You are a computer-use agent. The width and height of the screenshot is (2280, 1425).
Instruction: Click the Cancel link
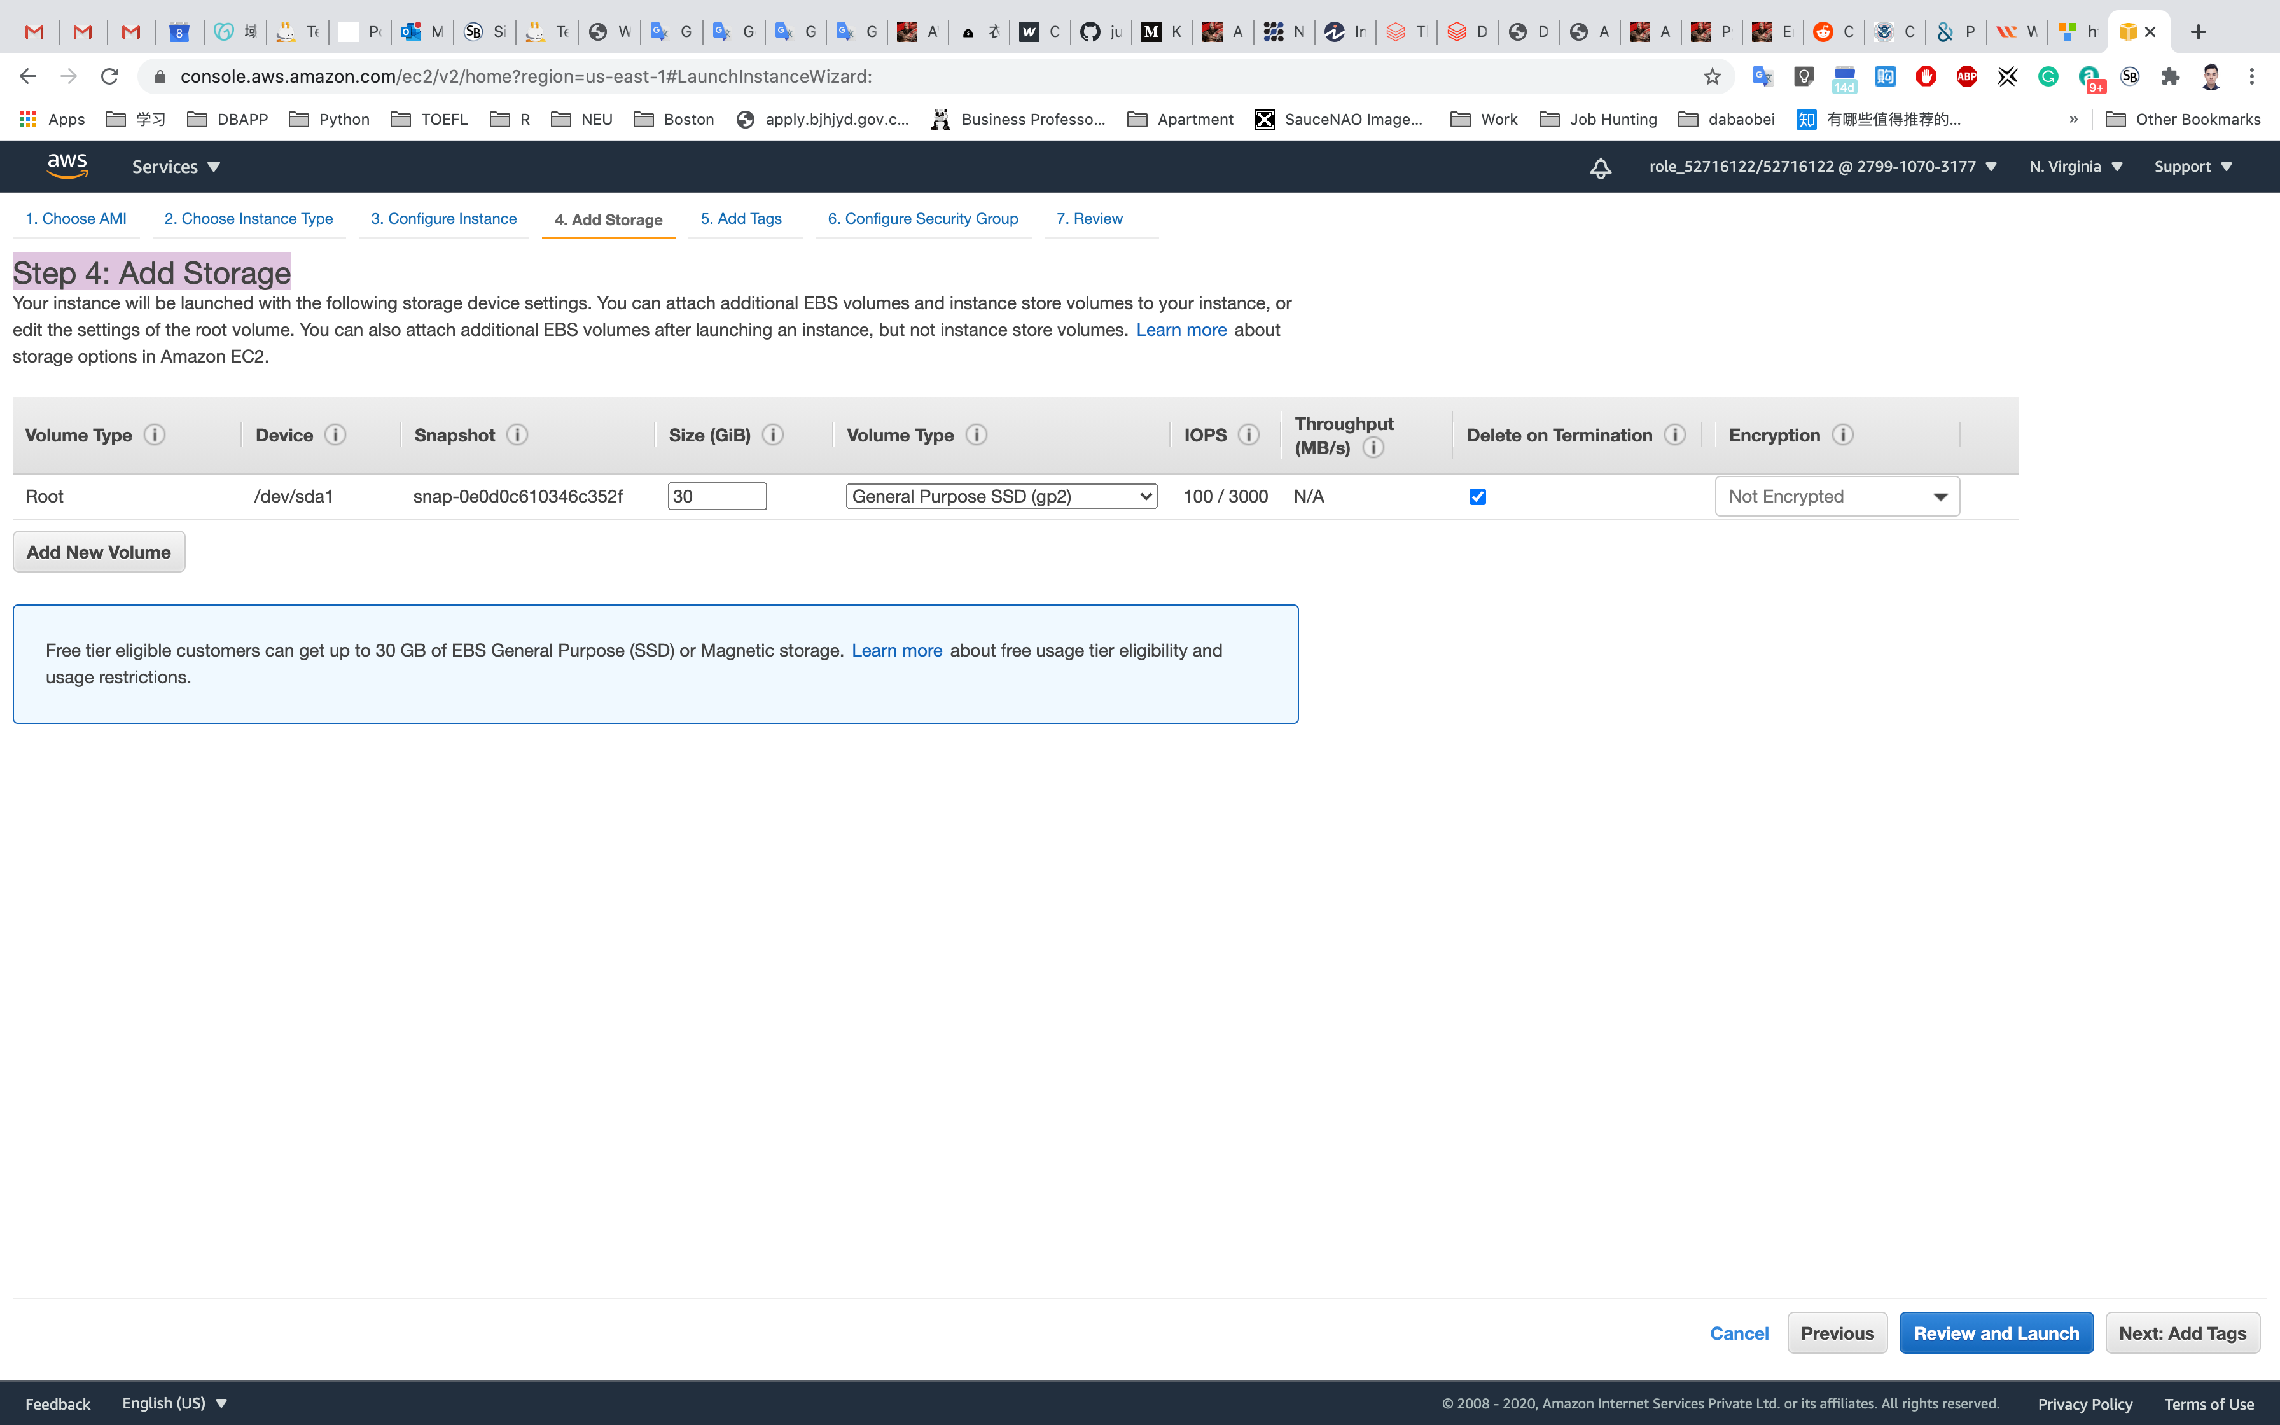1738,1333
